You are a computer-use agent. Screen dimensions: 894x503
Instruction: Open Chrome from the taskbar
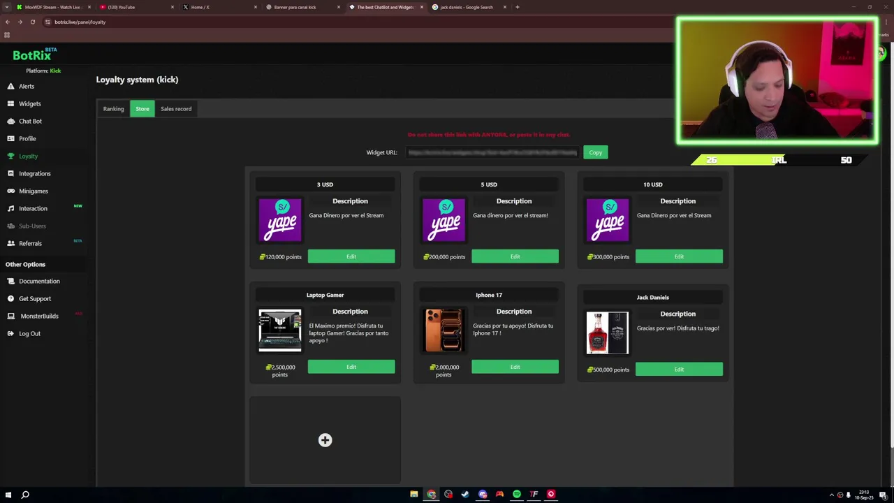tap(431, 495)
